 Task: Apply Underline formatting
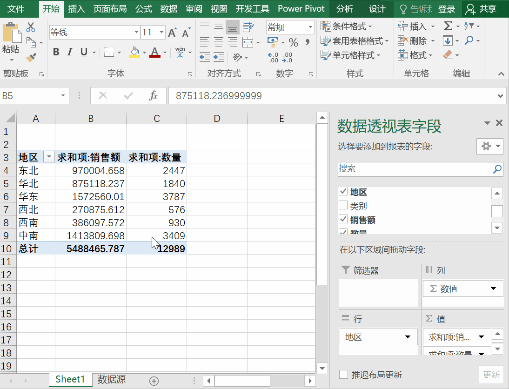point(84,52)
